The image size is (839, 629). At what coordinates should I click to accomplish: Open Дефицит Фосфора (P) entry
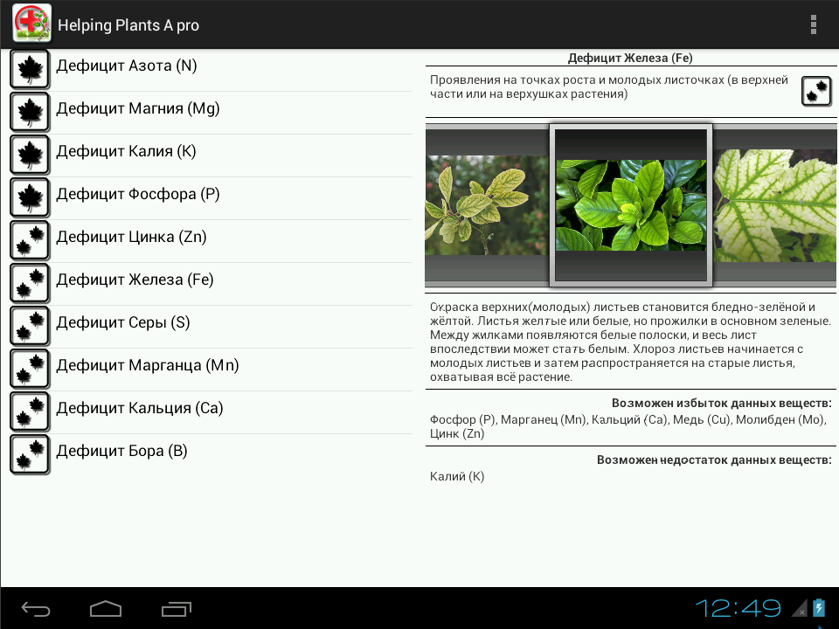[x=211, y=198]
